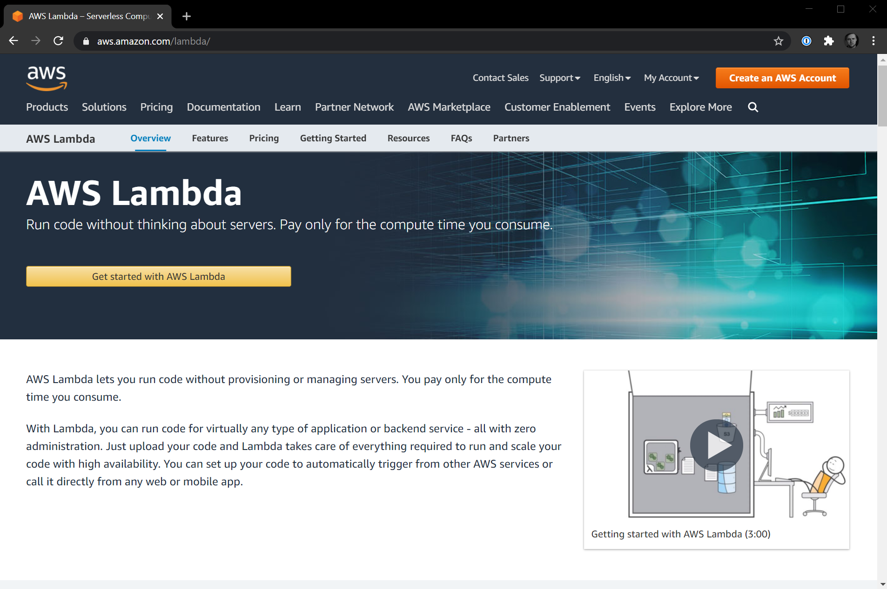The image size is (887, 589).
Task: Go back to the previous page
Action: (x=13, y=41)
